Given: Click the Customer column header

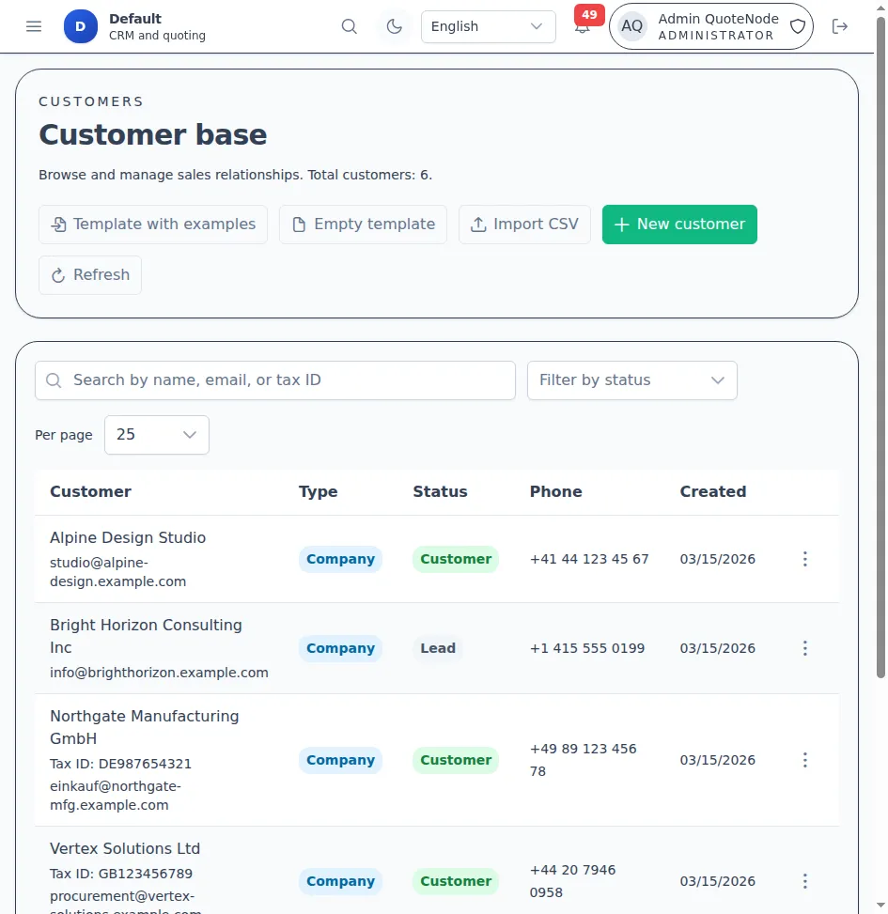Looking at the screenshot, I should (x=90, y=491).
